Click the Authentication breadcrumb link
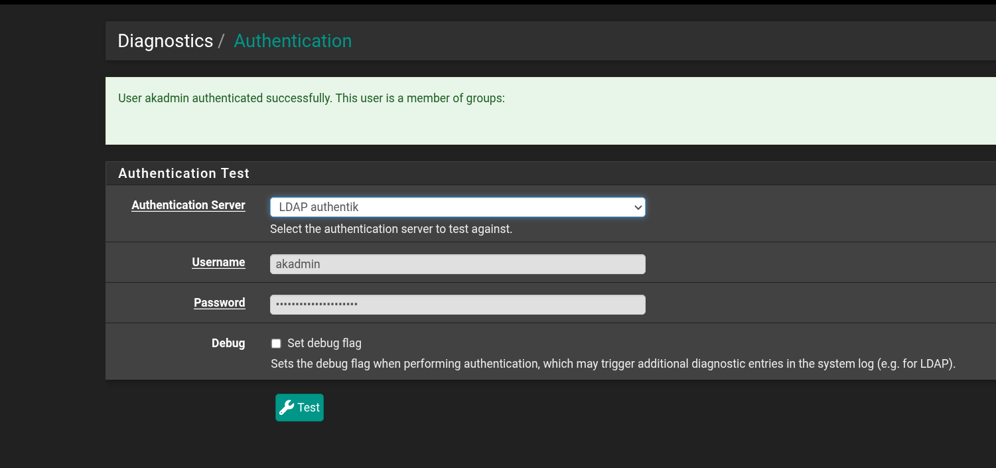The width and height of the screenshot is (996, 468). pyautogui.click(x=293, y=41)
